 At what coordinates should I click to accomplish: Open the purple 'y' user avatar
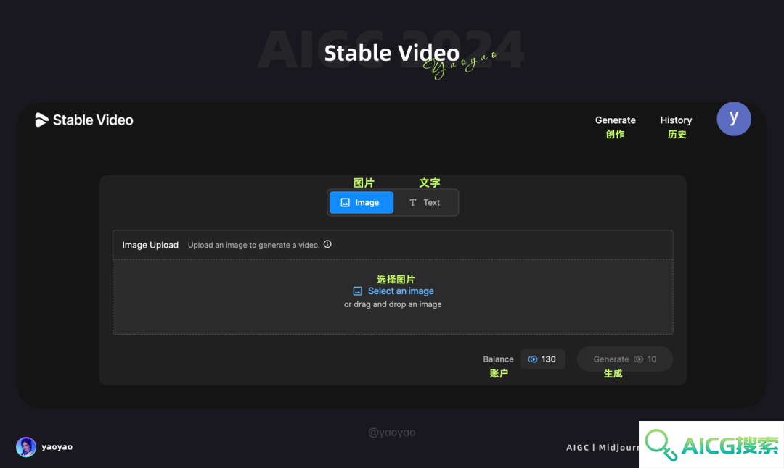click(x=733, y=119)
